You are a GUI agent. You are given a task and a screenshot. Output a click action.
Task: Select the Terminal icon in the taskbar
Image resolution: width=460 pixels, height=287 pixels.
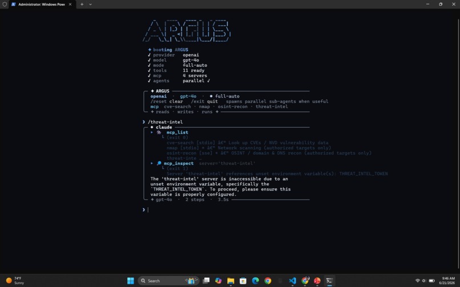(x=329, y=281)
